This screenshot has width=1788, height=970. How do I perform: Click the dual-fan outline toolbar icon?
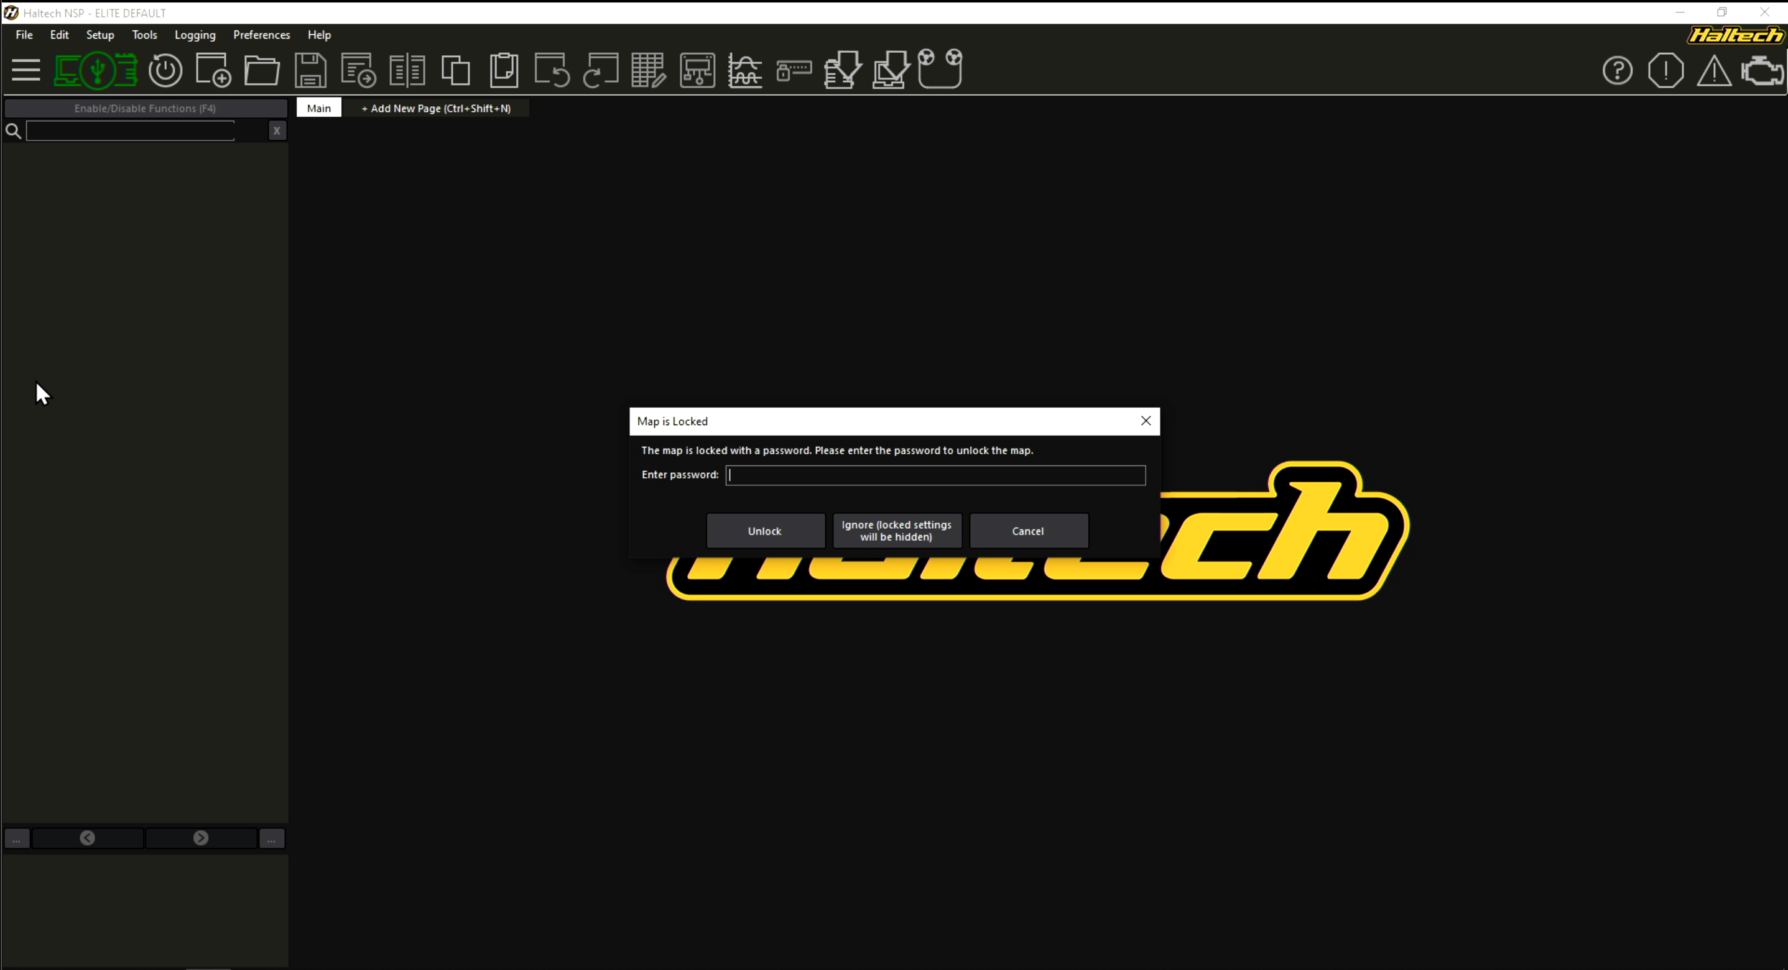(940, 68)
